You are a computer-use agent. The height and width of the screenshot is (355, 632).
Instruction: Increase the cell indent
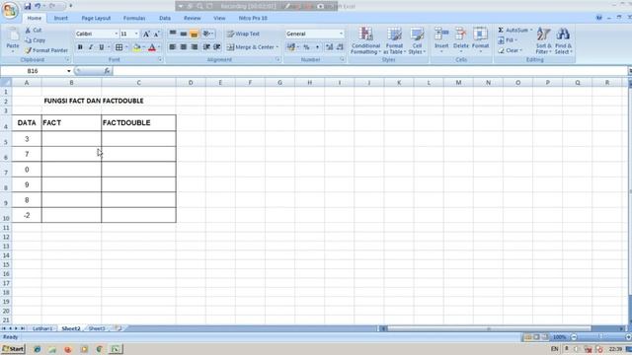coord(217,47)
